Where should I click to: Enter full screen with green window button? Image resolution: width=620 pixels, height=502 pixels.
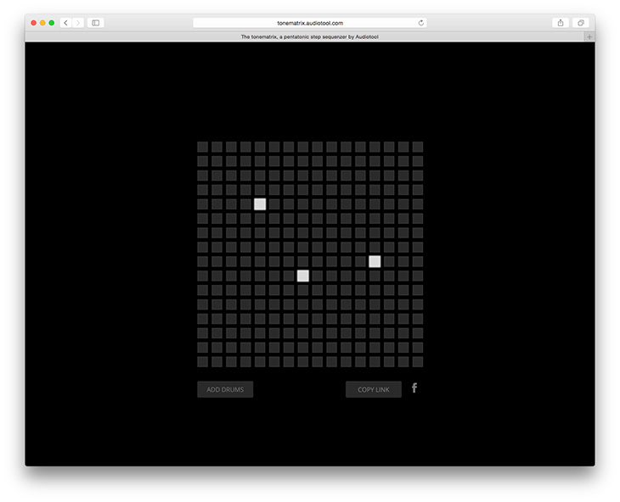coord(52,23)
